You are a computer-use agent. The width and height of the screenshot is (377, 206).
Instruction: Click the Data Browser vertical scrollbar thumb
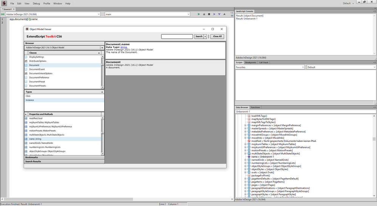374,139
